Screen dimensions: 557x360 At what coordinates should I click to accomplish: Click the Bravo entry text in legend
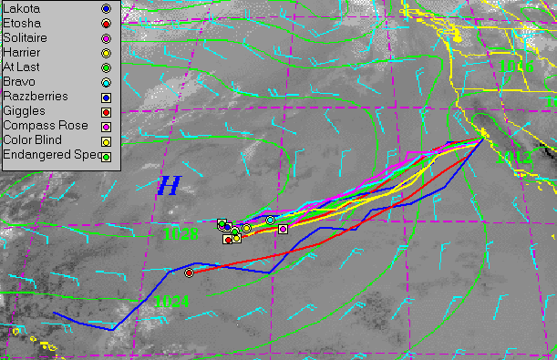click(19, 82)
